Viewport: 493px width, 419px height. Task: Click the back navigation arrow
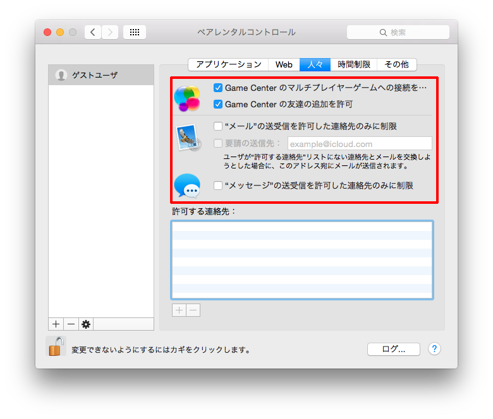click(93, 32)
